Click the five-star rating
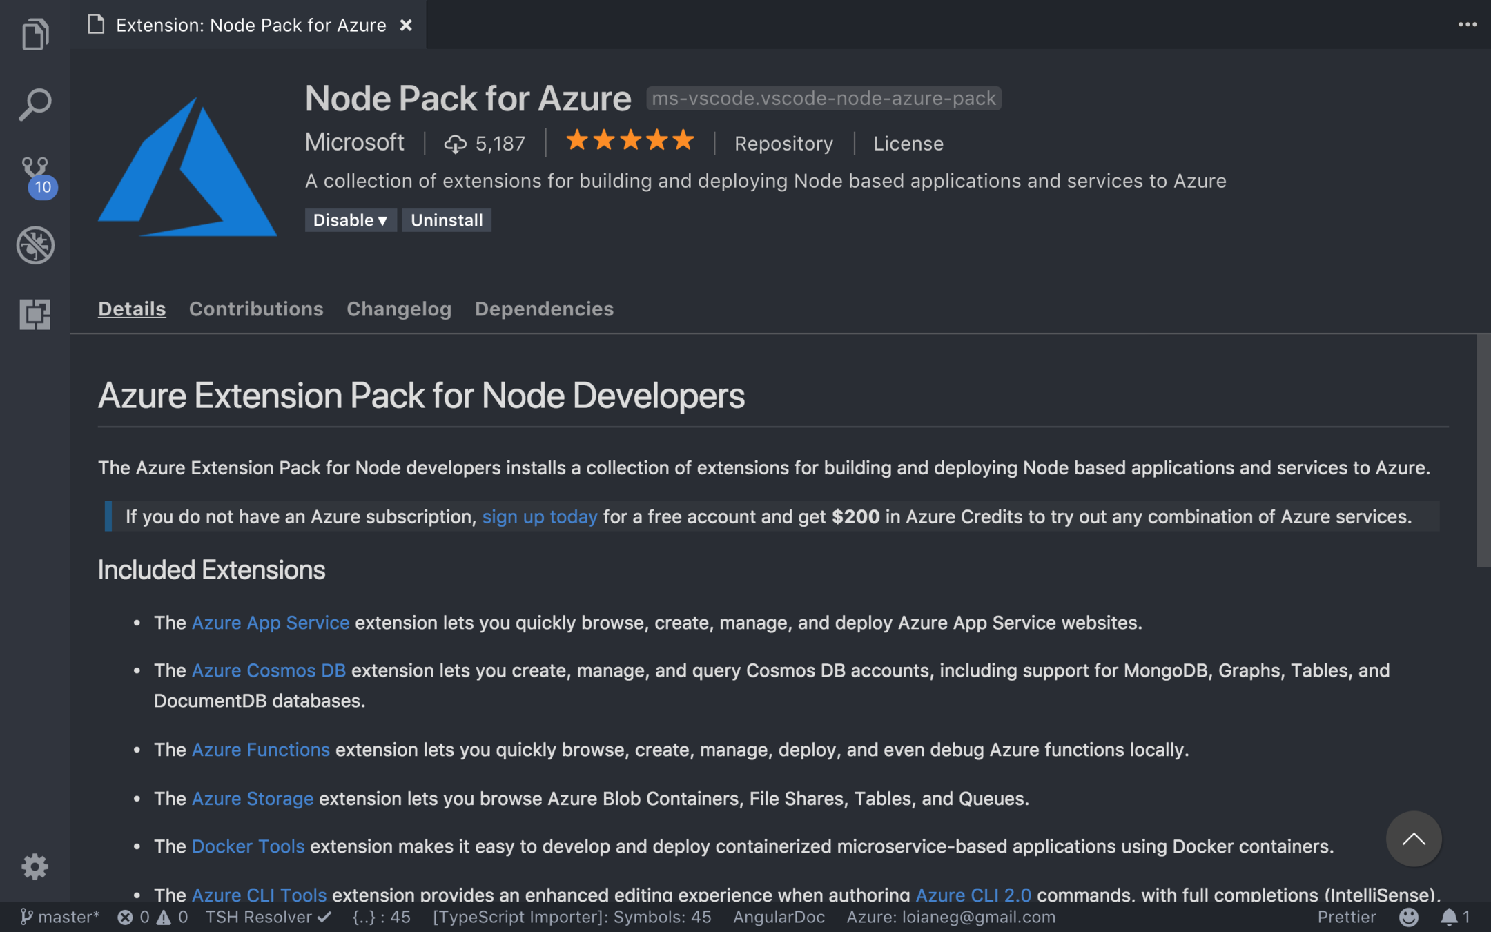Image resolution: width=1491 pixels, height=932 pixels. [630, 141]
